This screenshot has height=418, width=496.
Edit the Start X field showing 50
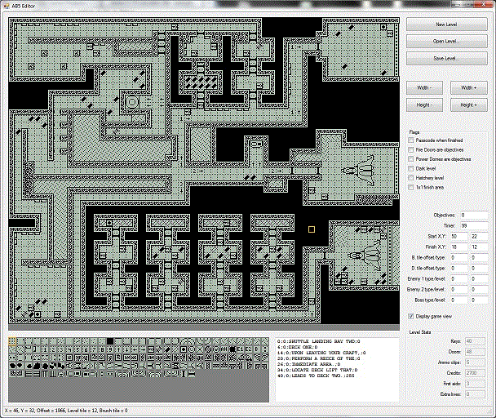pyautogui.click(x=458, y=236)
